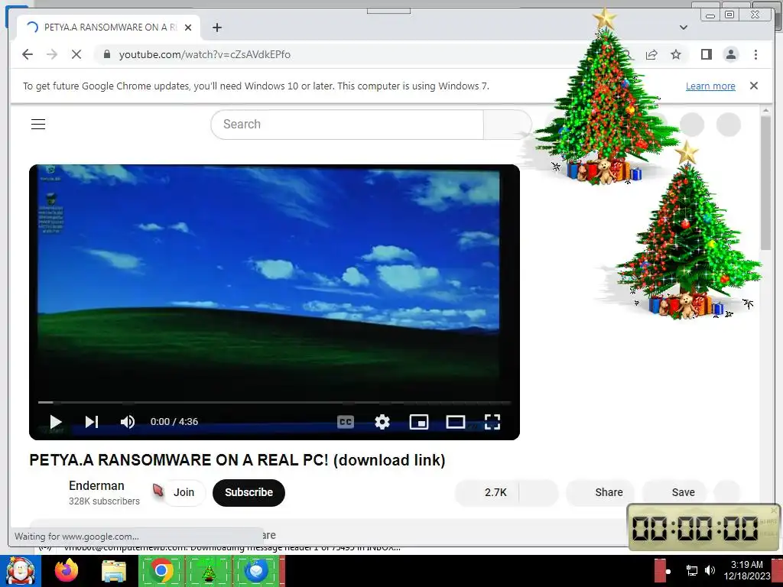Click the video title text

[237, 460]
